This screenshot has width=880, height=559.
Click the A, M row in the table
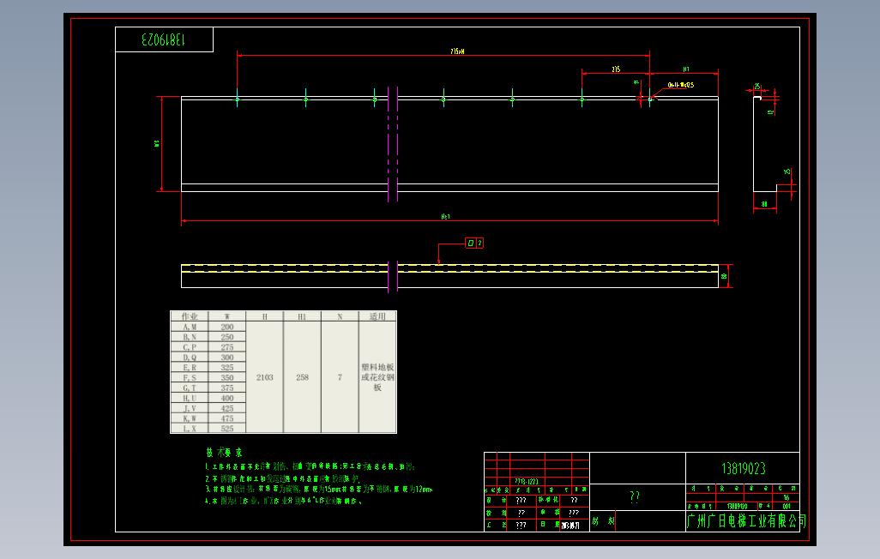pos(208,327)
